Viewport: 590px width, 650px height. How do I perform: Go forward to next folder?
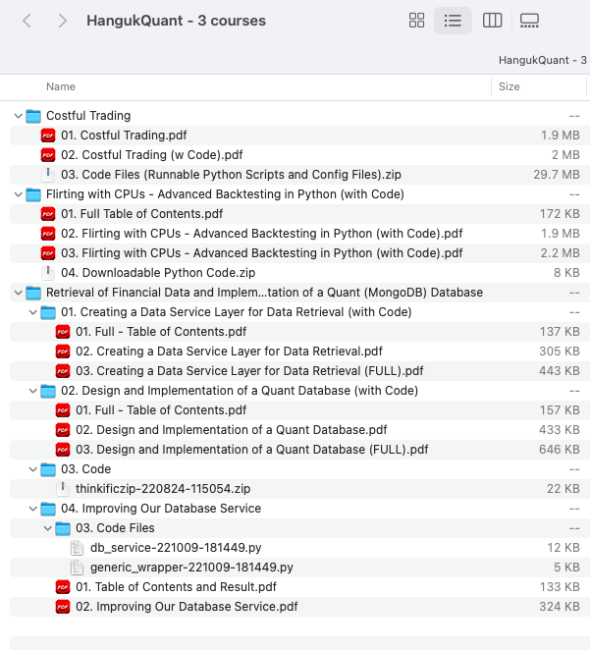pyautogui.click(x=63, y=21)
